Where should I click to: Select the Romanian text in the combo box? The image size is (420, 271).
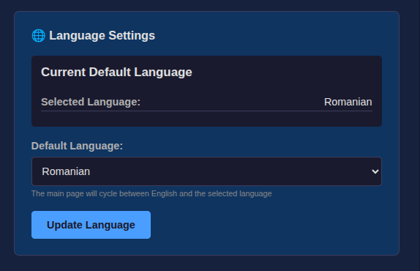point(66,171)
